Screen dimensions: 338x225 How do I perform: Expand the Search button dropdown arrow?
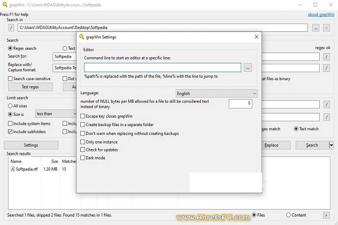(x=331, y=145)
